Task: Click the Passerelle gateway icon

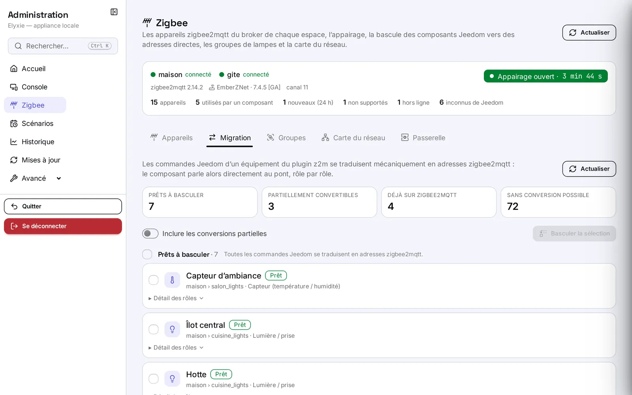Action: [405, 137]
